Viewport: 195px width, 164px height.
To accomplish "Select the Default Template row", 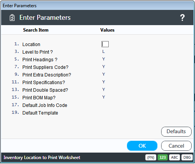I will (35, 113).
